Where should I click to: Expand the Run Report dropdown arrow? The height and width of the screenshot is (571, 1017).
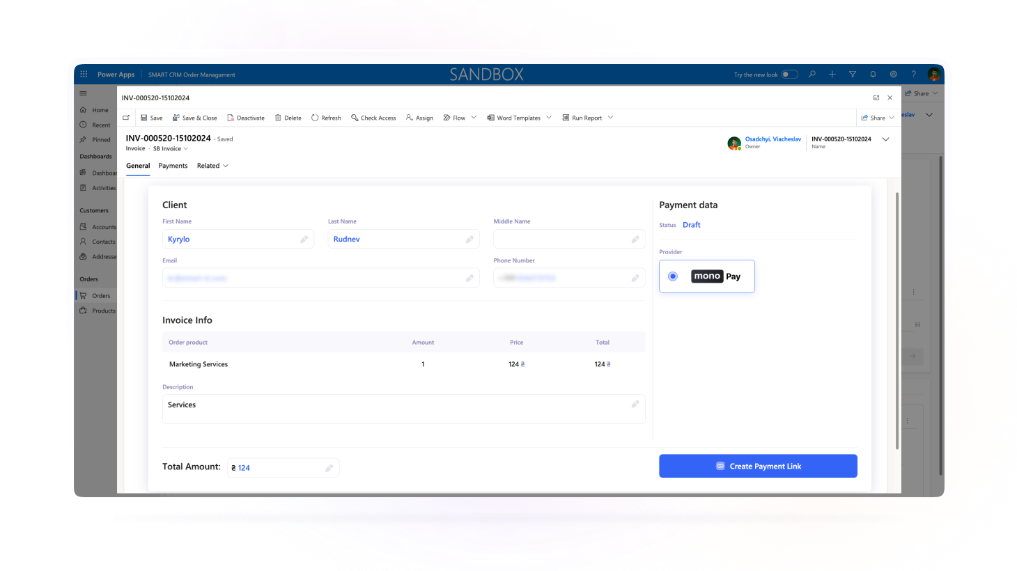(x=610, y=118)
